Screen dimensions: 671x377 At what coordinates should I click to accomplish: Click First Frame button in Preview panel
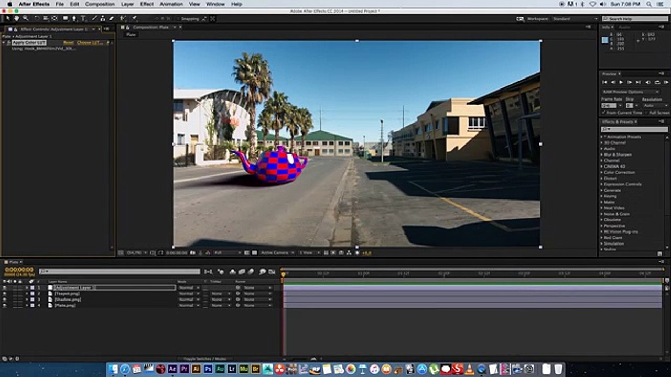pyautogui.click(x=604, y=82)
